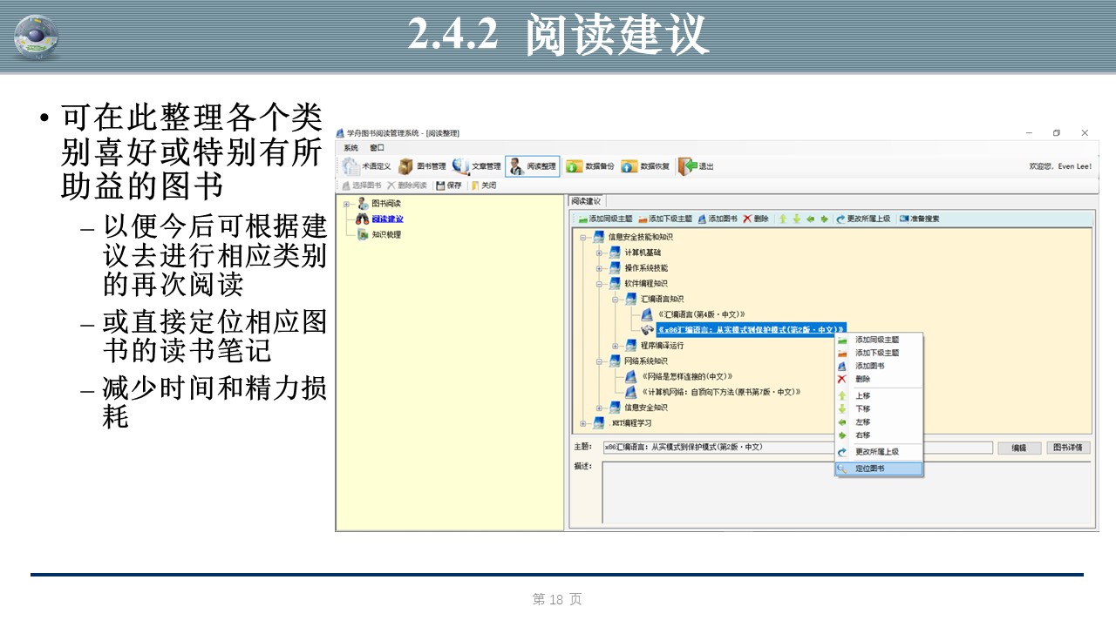Click the 退出 exit toolbar button
This screenshot has width=1116, height=627.
coord(697,166)
